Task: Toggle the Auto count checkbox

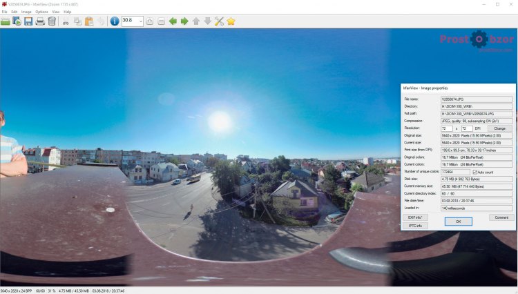Action: [x=474, y=173]
